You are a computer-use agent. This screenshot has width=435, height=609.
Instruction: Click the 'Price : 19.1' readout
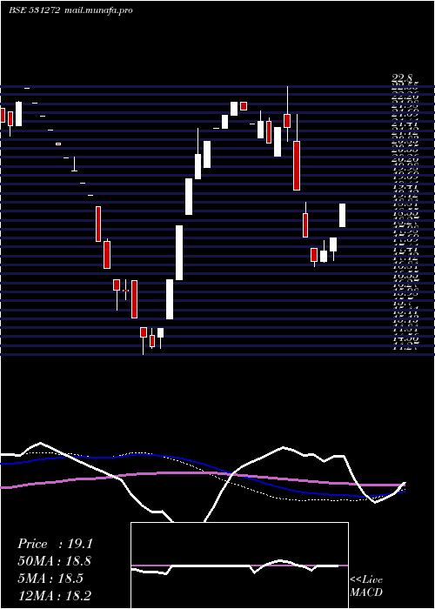point(55,544)
